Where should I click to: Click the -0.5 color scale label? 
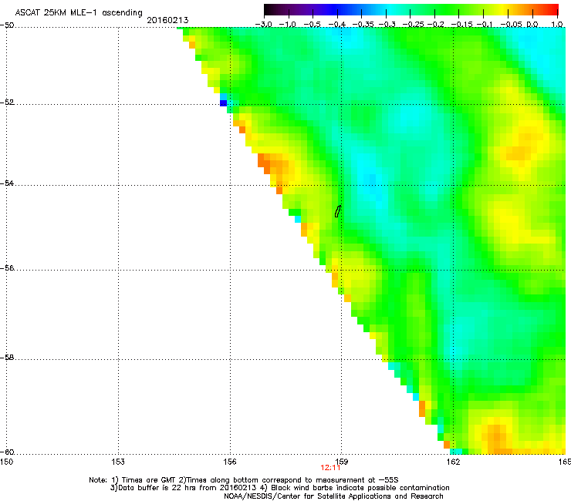pos(312,25)
